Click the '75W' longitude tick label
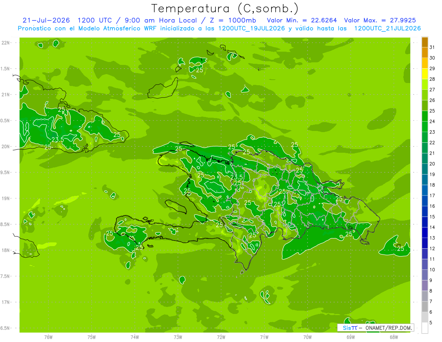 tap(92, 337)
